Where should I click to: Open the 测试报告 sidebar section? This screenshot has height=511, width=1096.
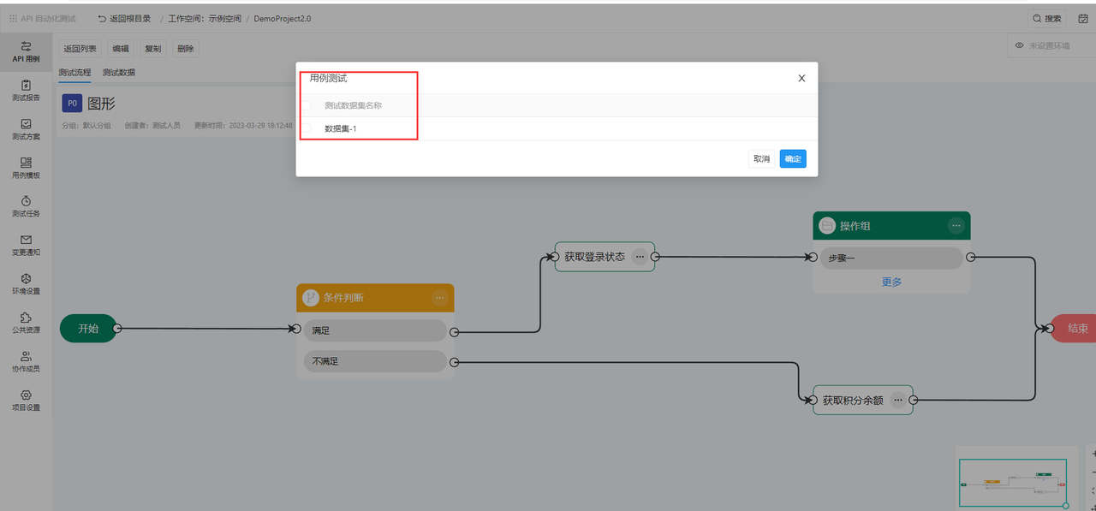pyautogui.click(x=26, y=91)
